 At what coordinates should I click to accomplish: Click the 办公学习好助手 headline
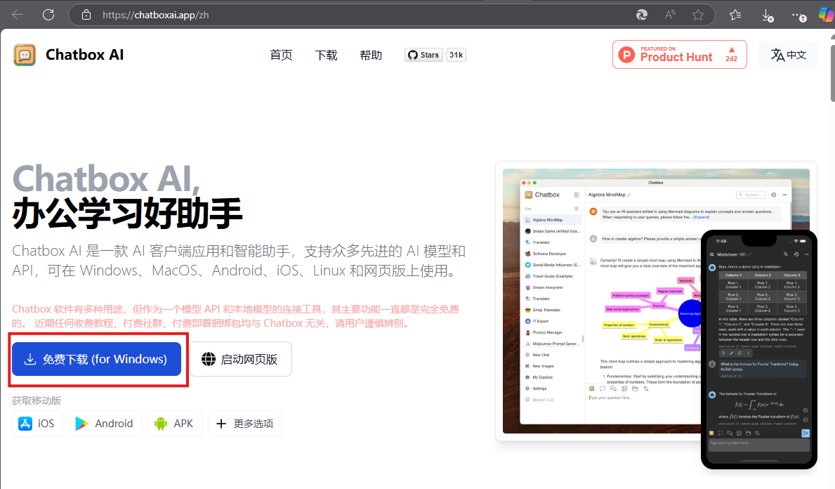127,213
